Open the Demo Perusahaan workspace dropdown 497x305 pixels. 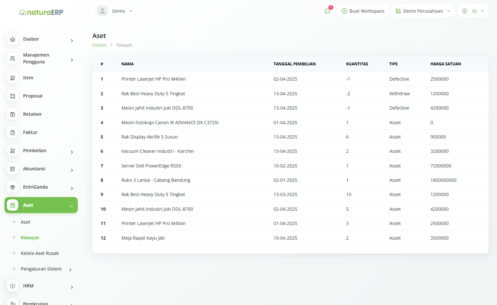coord(423,11)
